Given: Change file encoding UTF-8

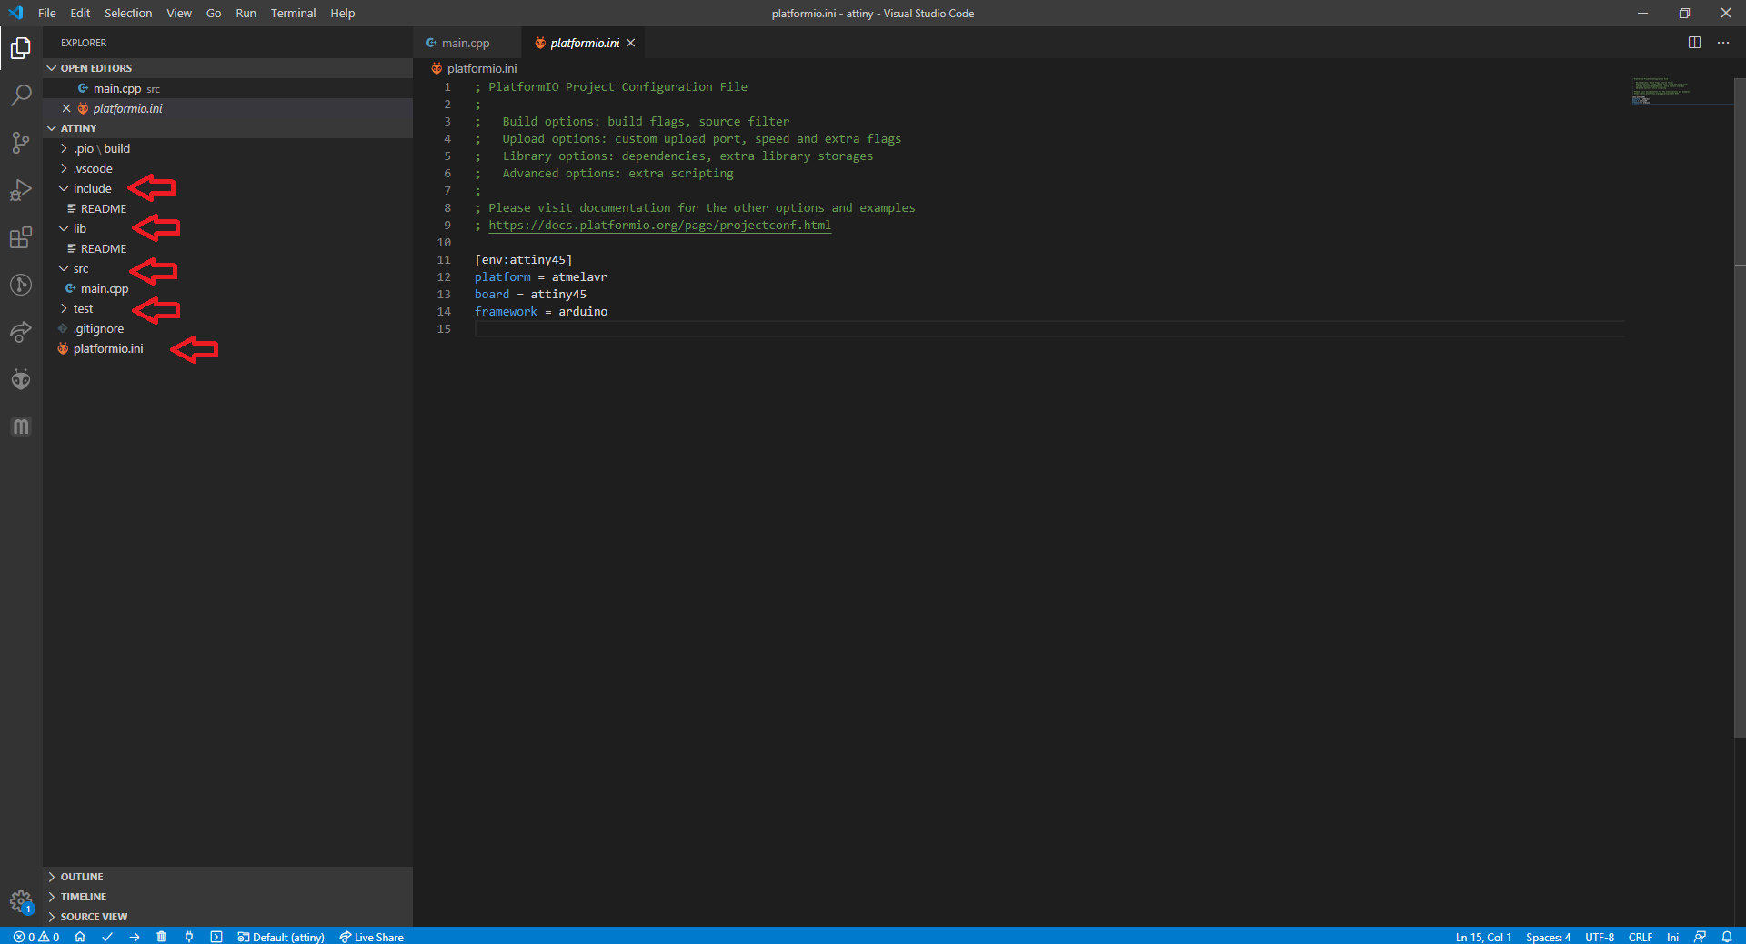Looking at the screenshot, I should click(1600, 937).
